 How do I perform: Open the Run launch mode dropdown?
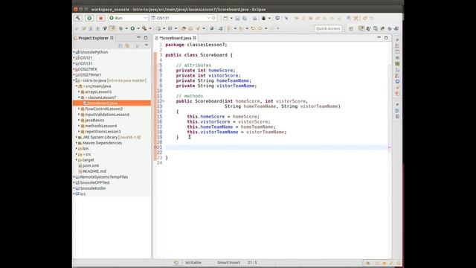[128, 18]
